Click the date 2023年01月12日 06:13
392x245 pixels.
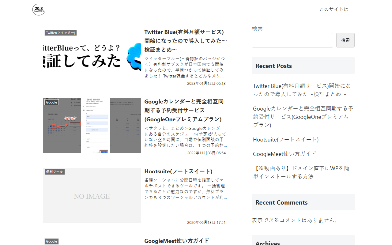[x=206, y=83]
